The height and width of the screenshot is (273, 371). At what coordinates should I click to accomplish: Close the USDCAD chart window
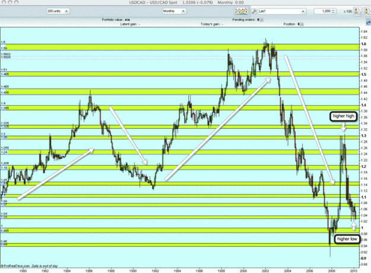coord(4,2)
